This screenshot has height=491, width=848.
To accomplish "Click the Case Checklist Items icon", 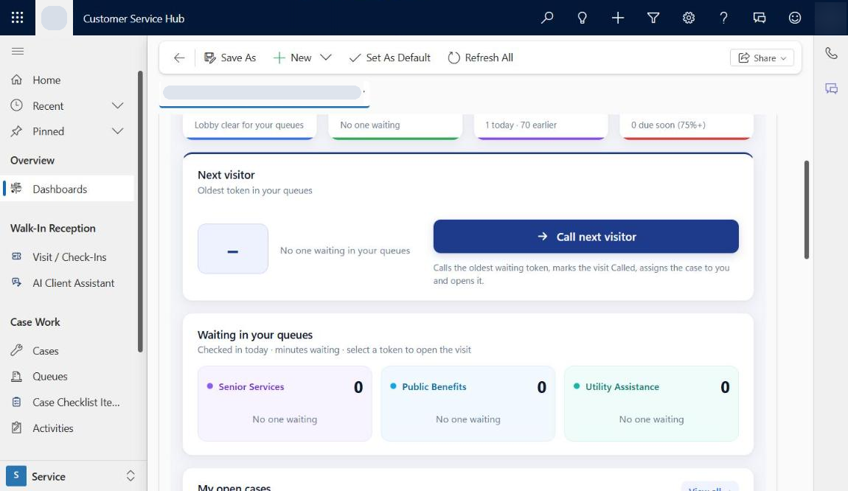I will [x=17, y=402].
